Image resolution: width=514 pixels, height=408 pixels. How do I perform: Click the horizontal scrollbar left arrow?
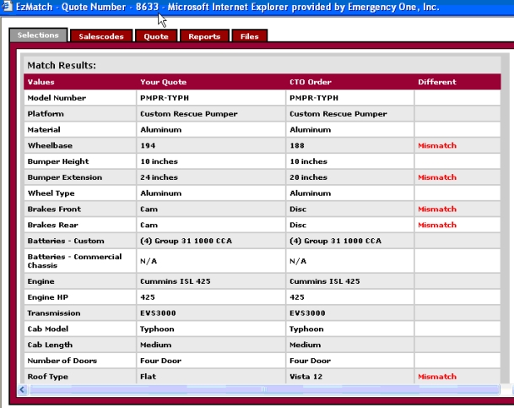(22, 389)
